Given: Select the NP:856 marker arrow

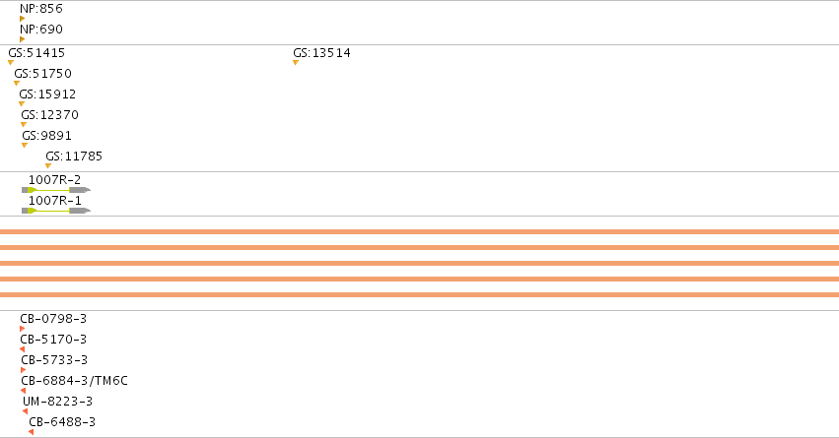Looking at the screenshot, I should click(x=22, y=19).
